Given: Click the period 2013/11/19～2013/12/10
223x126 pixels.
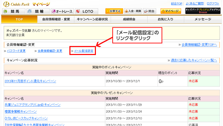Looking at the screenshot, I should (124, 118).
